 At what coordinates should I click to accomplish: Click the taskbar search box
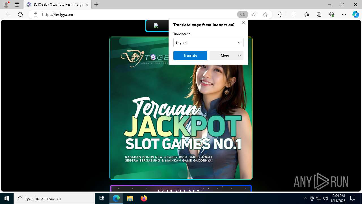pos(54,198)
